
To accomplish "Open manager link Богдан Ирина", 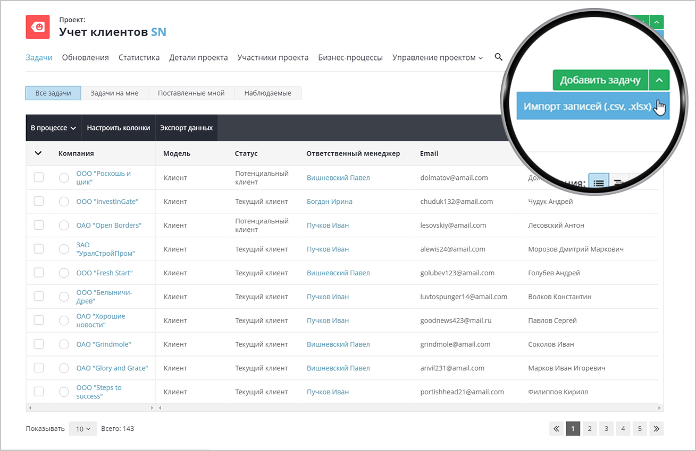I will click(330, 202).
